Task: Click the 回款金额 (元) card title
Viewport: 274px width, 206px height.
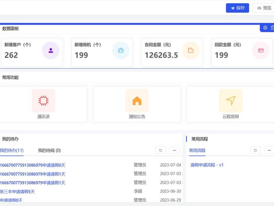Action: coord(228,45)
